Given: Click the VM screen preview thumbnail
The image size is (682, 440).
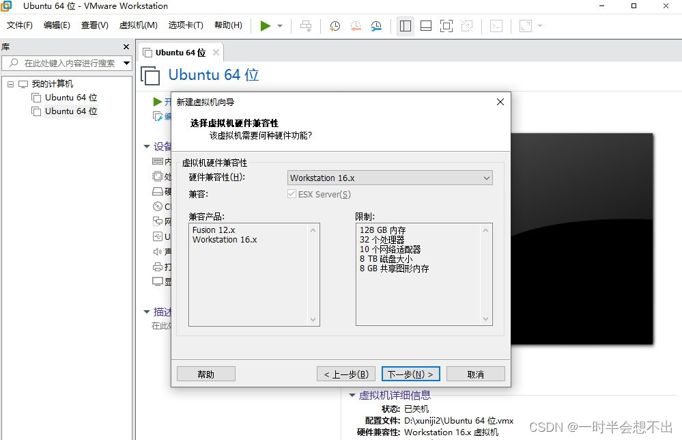Looking at the screenshot, I should click(x=582, y=239).
